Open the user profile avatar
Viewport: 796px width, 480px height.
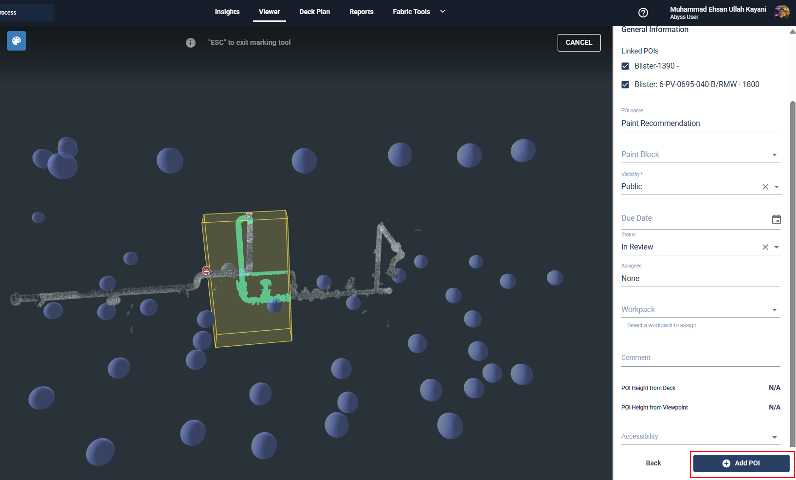(x=782, y=12)
